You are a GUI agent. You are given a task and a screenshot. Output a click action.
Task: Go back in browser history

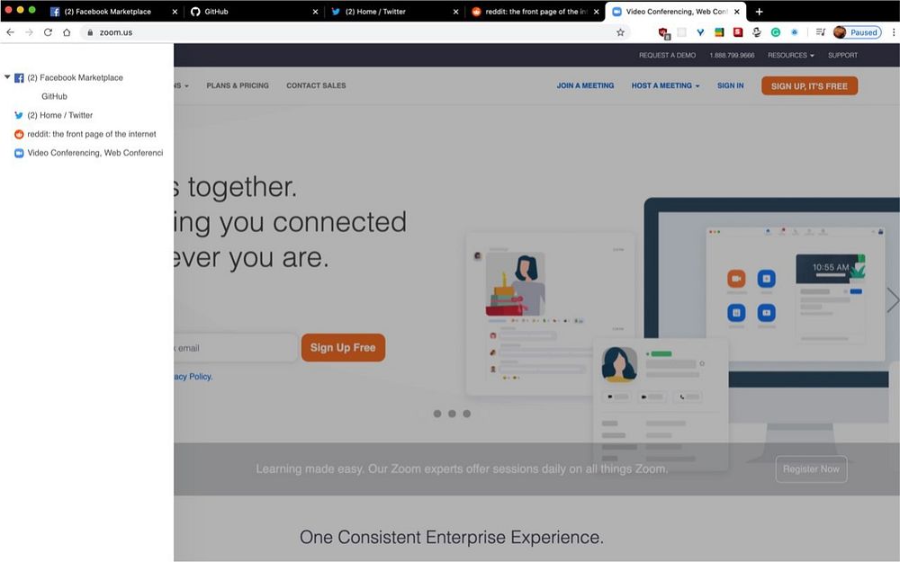point(10,32)
